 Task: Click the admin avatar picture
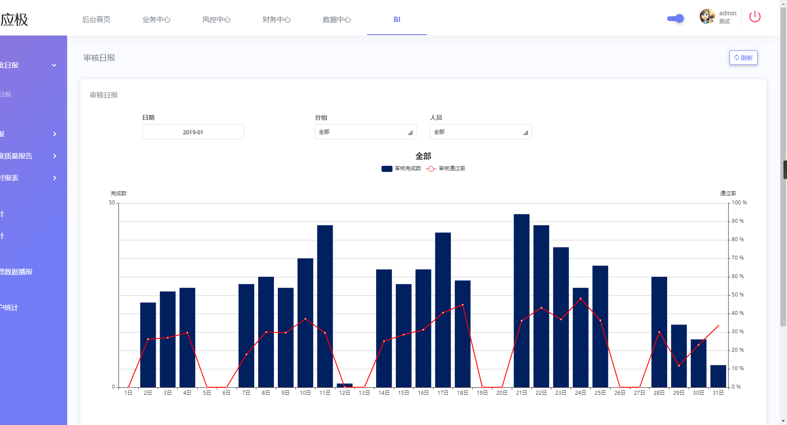pyautogui.click(x=707, y=17)
